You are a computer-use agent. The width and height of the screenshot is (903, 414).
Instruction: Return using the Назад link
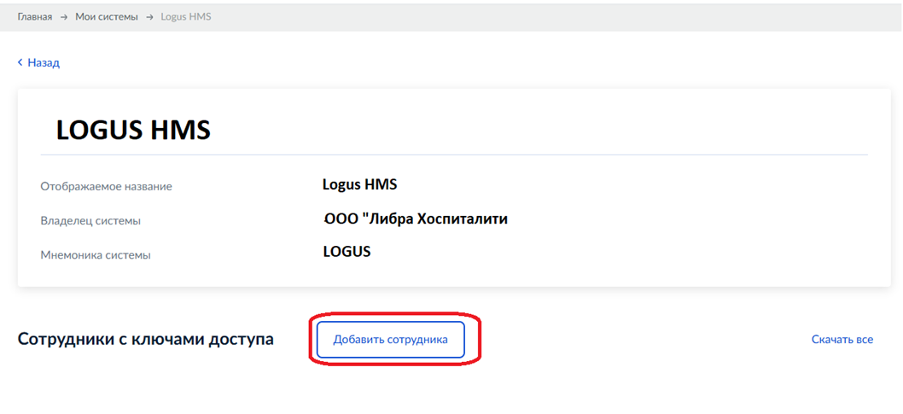pyautogui.click(x=44, y=62)
